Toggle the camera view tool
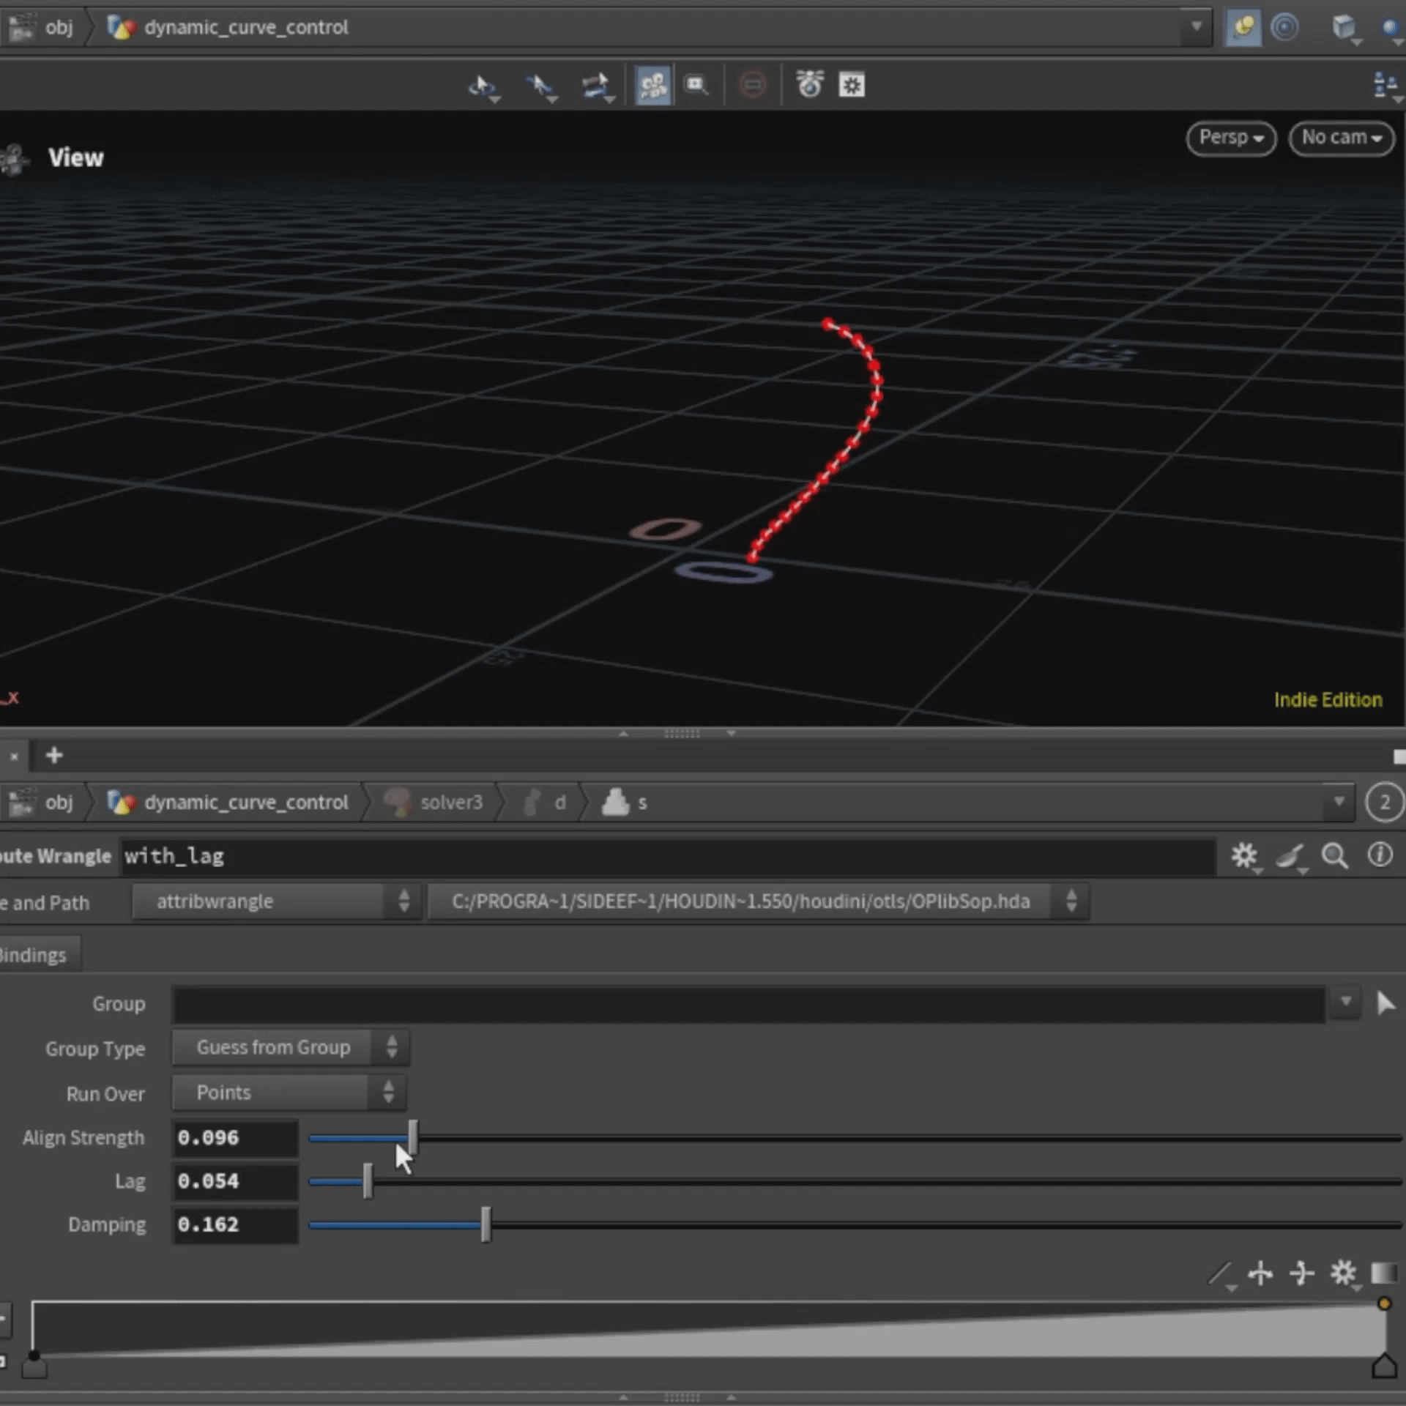 (x=652, y=86)
